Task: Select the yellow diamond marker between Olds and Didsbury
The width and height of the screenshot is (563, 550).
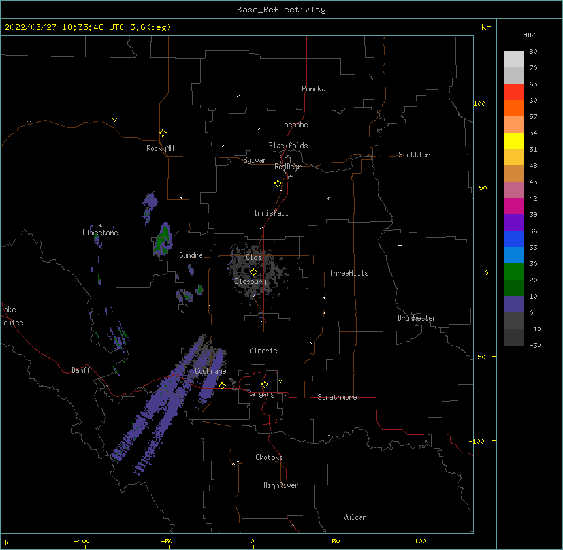Action: point(253,272)
